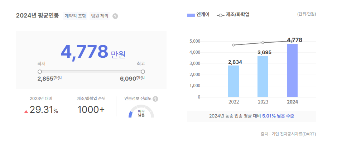Image resolution: width=337 pixels, height=153 pixels.
Task: Click the 출처 : 기업 전자공시자료(DART) source note
Action: (288, 134)
